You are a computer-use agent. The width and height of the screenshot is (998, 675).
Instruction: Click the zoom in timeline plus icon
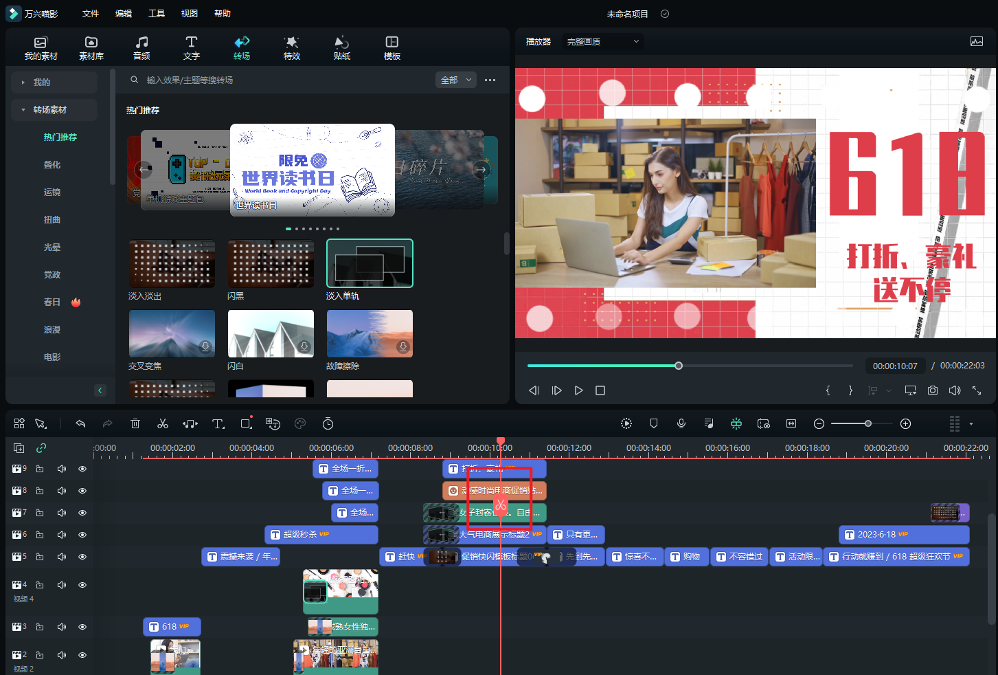[905, 424]
